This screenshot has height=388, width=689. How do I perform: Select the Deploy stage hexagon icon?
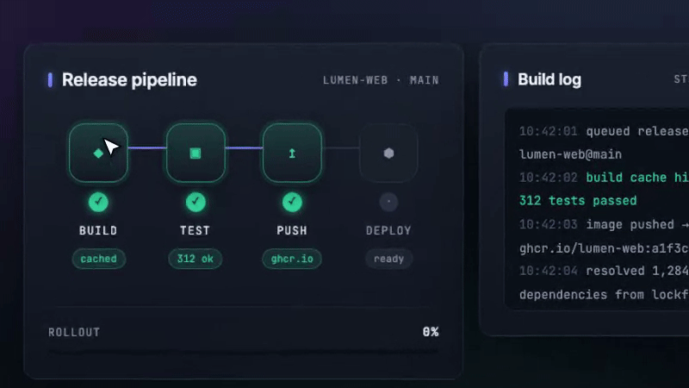pos(389,153)
